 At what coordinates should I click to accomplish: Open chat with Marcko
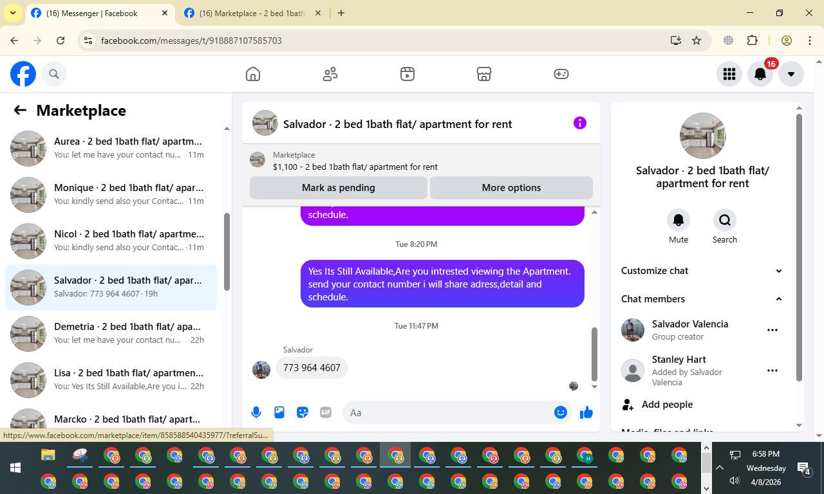(111, 418)
